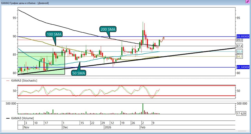
Task: Select the 200 SMA callout label
Action: point(108,29)
